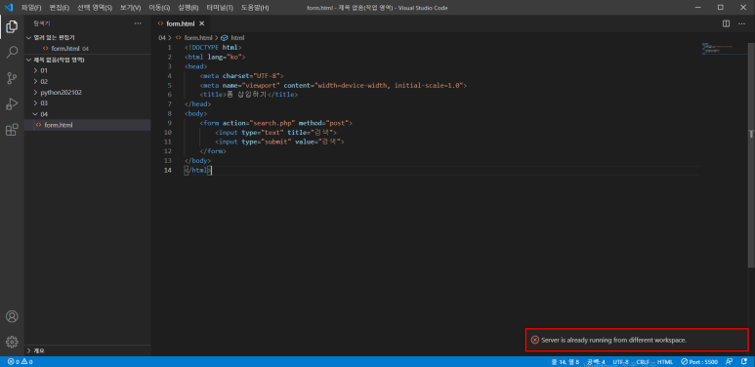Open the 보기(V) menu
The height and width of the screenshot is (367, 755).
coord(130,8)
